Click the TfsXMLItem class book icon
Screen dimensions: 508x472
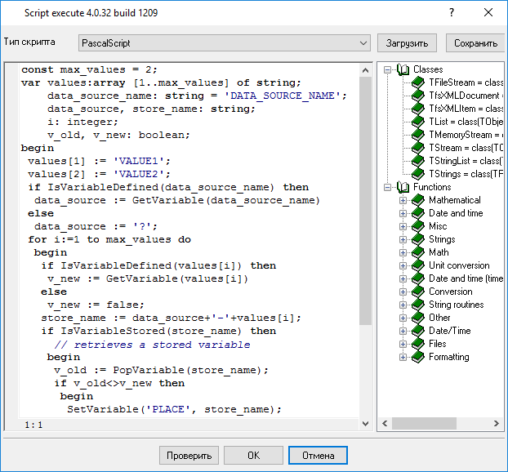pos(417,109)
